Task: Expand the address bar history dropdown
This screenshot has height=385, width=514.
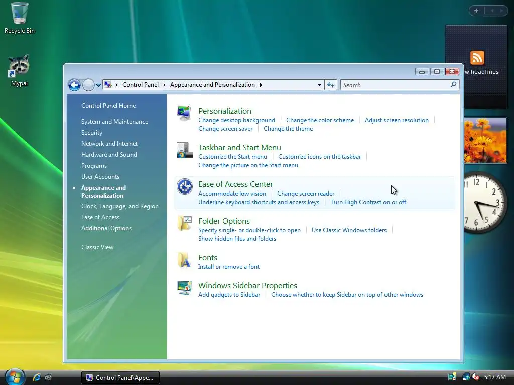Action: pos(319,85)
